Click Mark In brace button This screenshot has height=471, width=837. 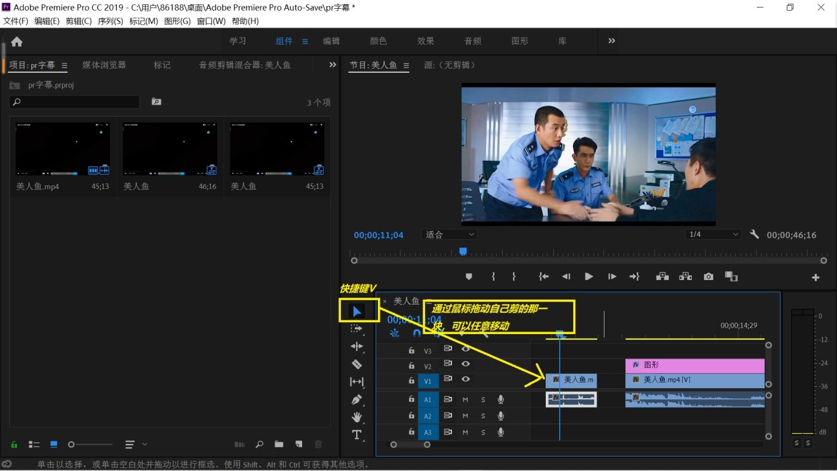(494, 276)
